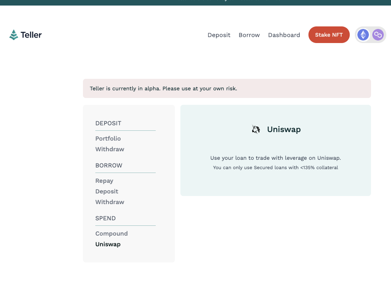This screenshot has width=391, height=291.
Task: Click the SPEND section header
Action: point(106,218)
